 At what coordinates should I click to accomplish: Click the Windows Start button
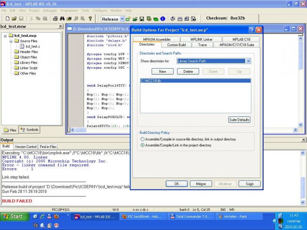(x=15, y=217)
